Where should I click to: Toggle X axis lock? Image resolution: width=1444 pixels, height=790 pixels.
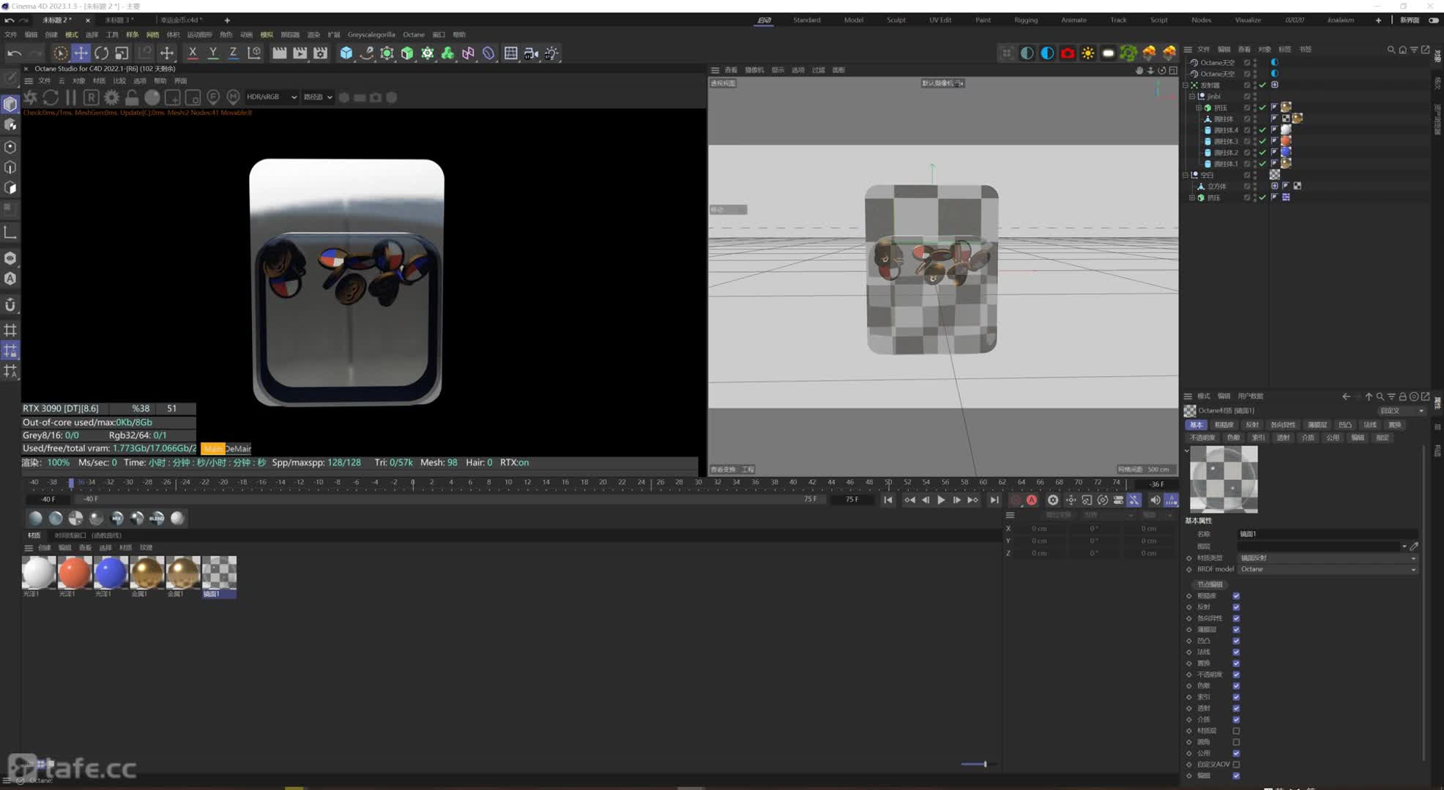[x=193, y=53]
